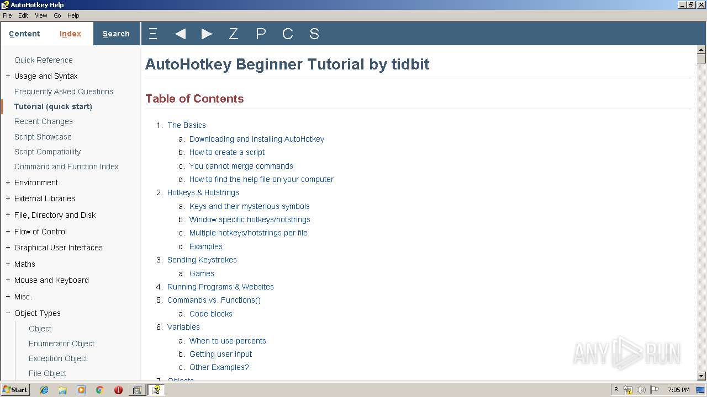
Task: Switch to the Index tab
Action: [70, 34]
